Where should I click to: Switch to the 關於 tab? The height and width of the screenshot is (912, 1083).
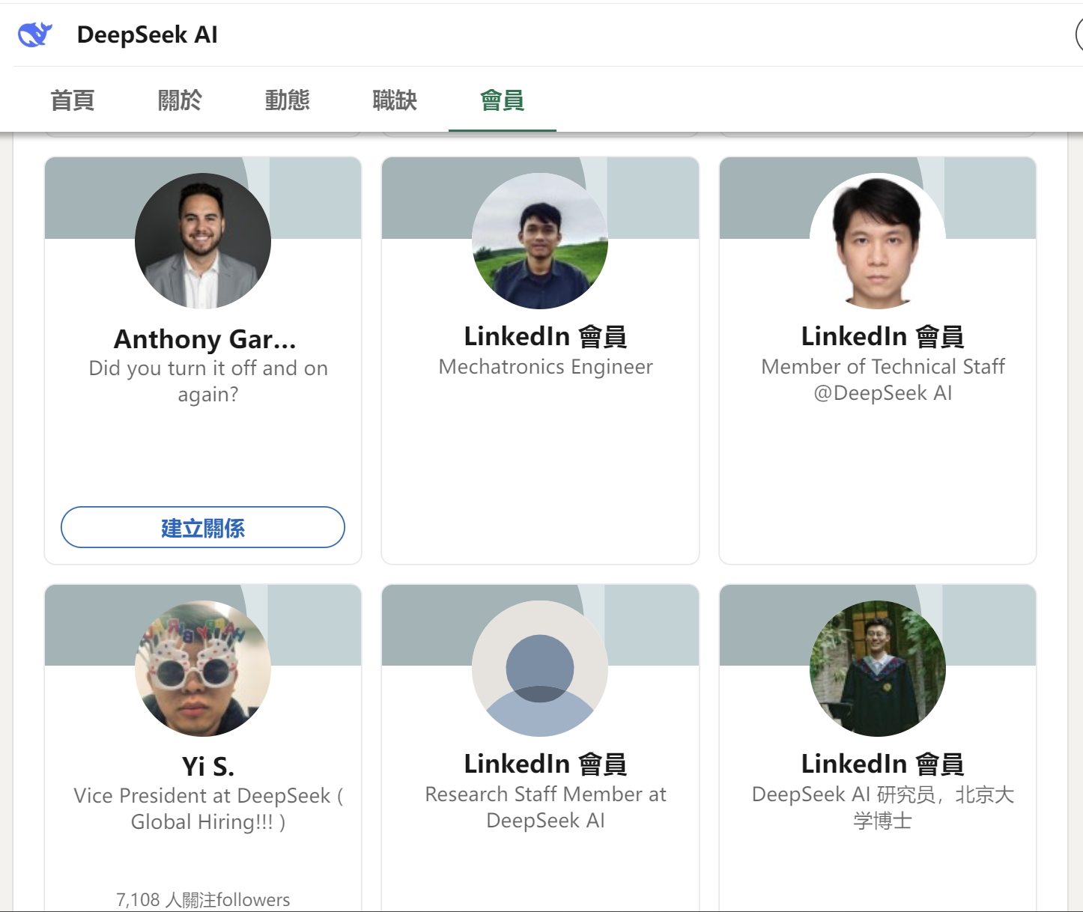[180, 100]
